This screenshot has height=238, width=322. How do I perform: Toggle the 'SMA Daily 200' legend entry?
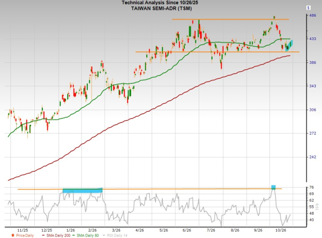(x=56, y=235)
